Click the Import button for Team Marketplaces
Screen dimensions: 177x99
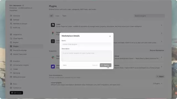click(x=160, y=76)
